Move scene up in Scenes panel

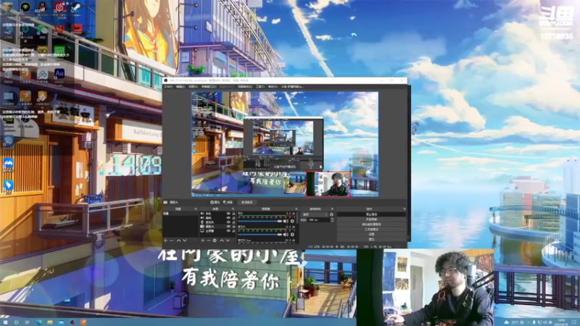point(178,241)
